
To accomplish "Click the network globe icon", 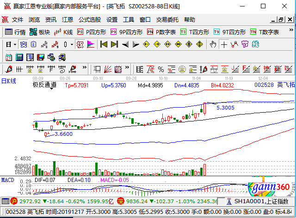I will point(51,57).
